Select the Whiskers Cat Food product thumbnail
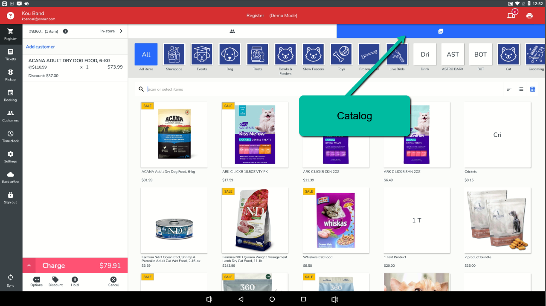The width and height of the screenshot is (546, 306). pos(336,220)
